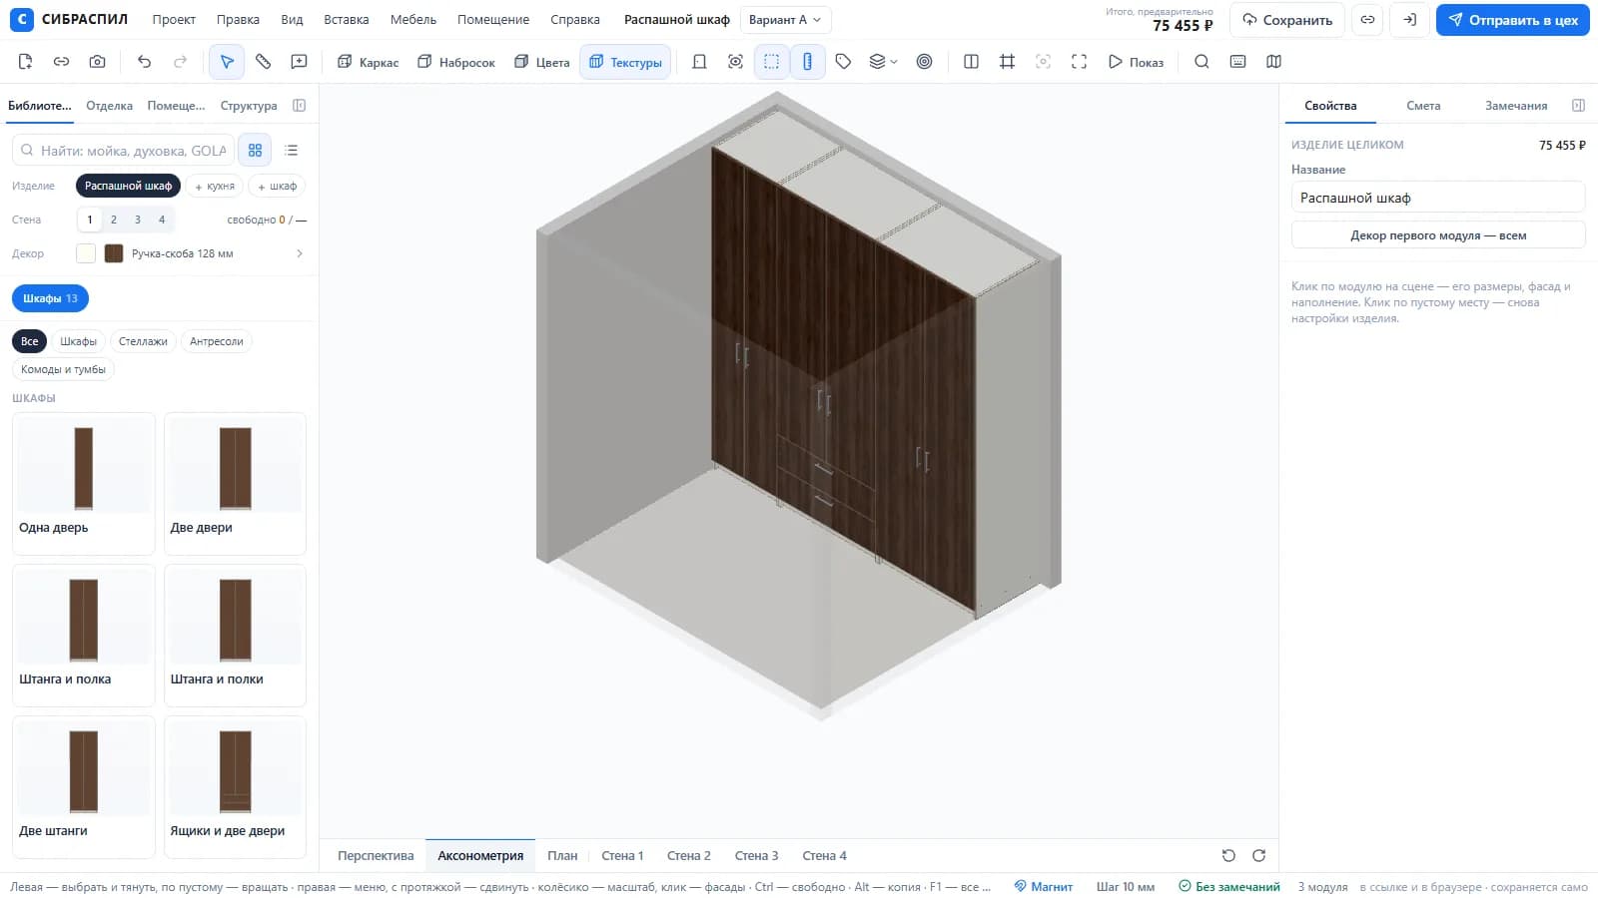This screenshot has width=1598, height=898.
Task: Click Декор первого модуля — всем button
Action: click(1438, 235)
